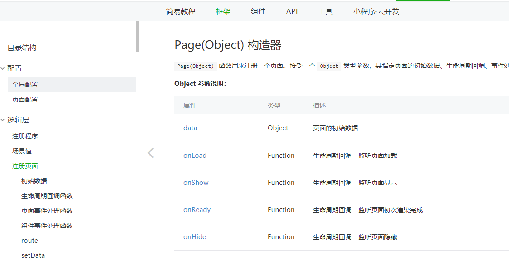Select 全局配置 in the sidebar
The image size is (509, 260).
coord(72,84)
